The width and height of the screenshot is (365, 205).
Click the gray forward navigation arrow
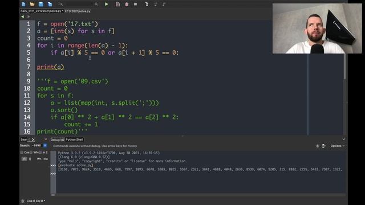coord(29,17)
